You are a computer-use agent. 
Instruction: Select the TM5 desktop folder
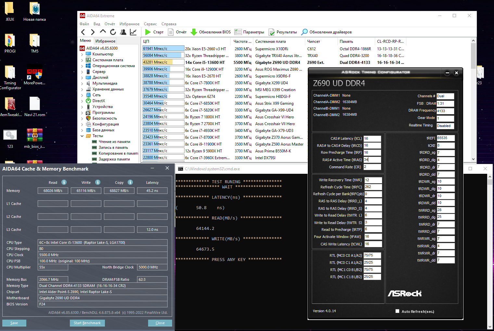[x=34, y=43]
